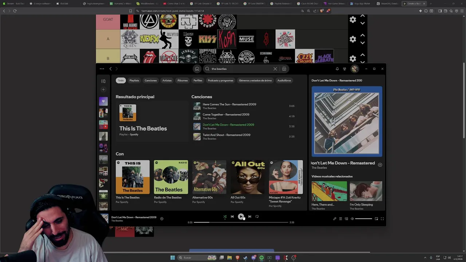Open the connect to a device icon
This screenshot has height=262, width=466.
tap(346, 219)
